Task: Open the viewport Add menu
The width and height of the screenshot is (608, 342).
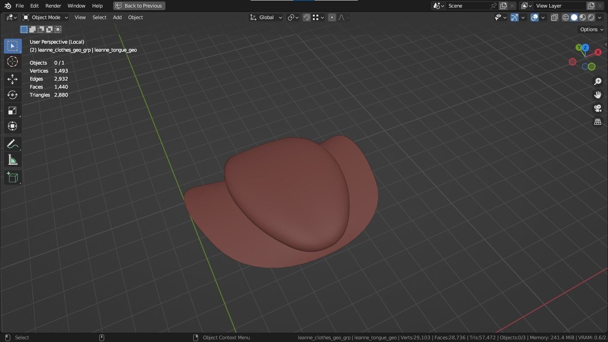Action: [x=117, y=17]
